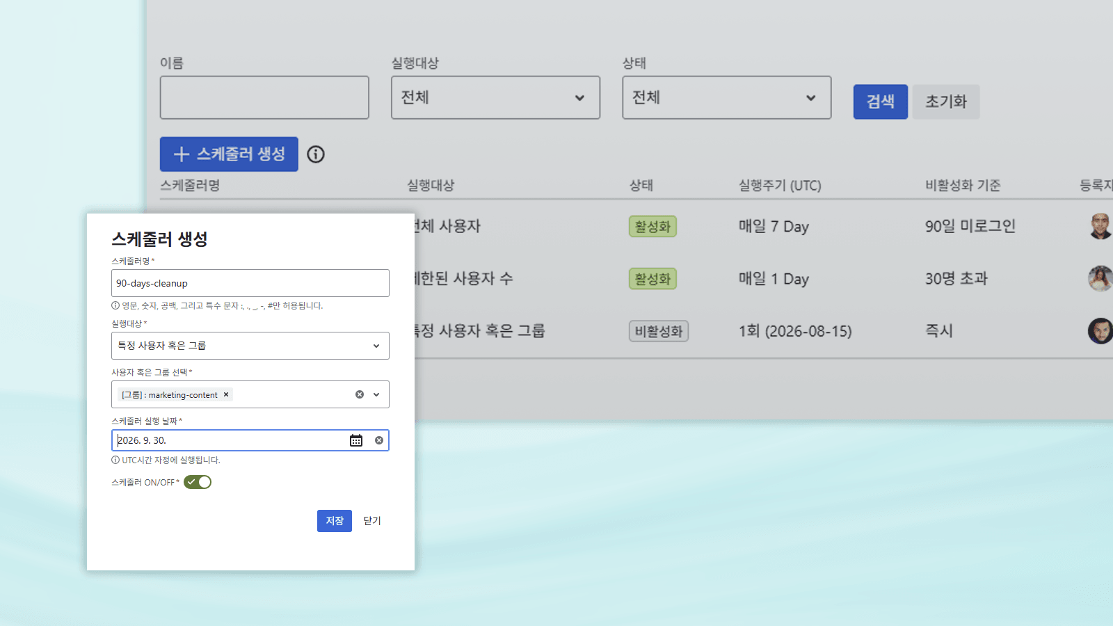Click the 특정 사용자 혹은 그룹 table cell
The image size is (1113, 626).
pyautogui.click(x=480, y=331)
